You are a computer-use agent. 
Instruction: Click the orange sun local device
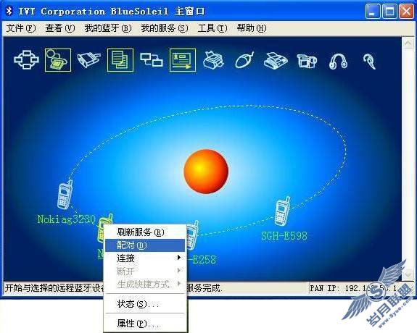pos(206,172)
